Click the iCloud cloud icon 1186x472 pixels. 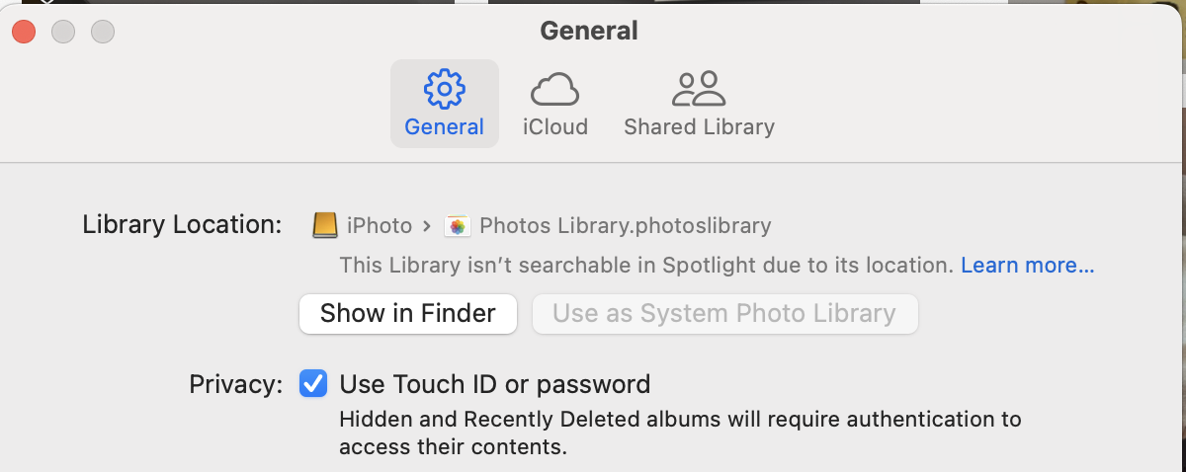[554, 89]
